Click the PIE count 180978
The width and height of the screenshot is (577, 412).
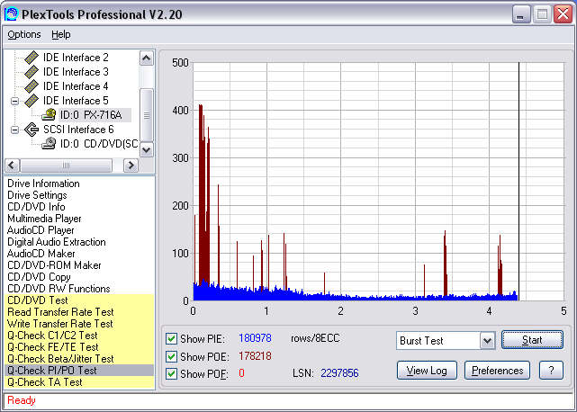pos(255,338)
